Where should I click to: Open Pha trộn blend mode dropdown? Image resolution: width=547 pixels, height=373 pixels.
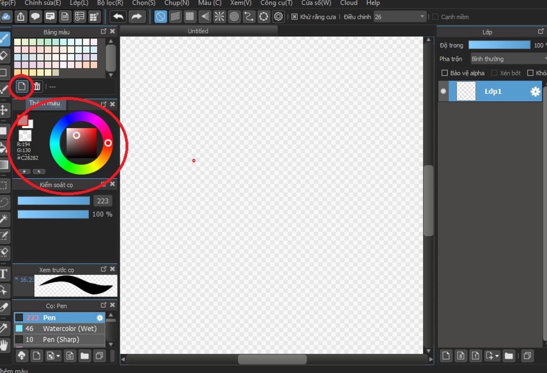[x=509, y=59]
